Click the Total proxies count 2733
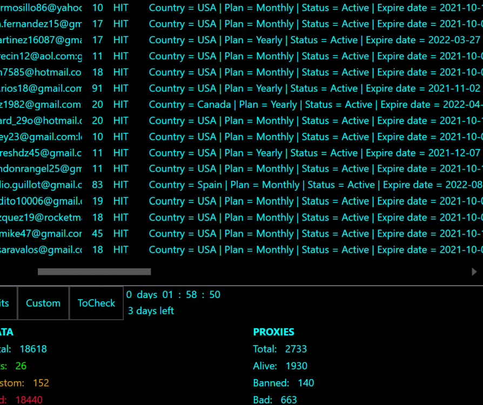 click(x=296, y=349)
